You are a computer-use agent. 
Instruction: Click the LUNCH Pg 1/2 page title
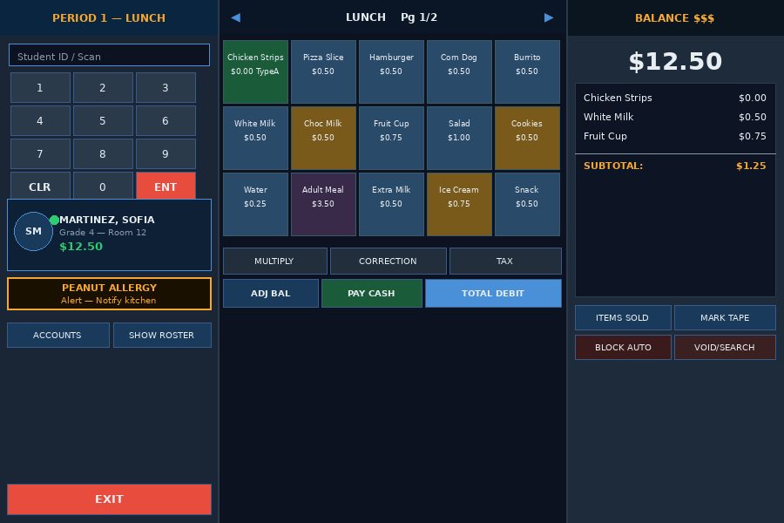tap(391, 17)
